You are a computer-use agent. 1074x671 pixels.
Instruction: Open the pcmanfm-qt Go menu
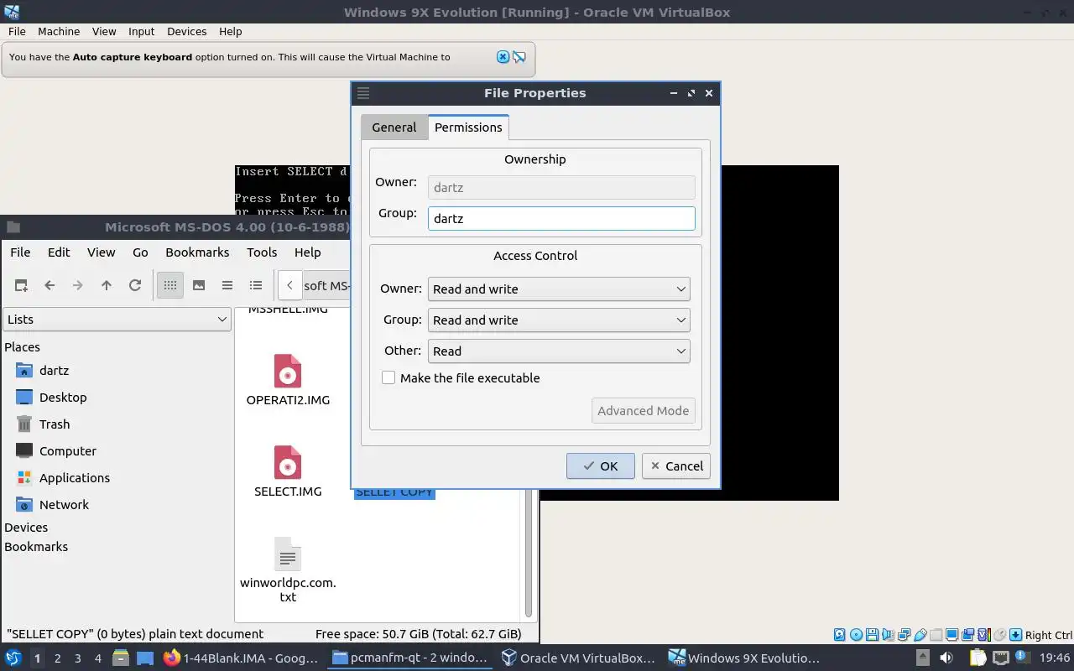tap(140, 252)
